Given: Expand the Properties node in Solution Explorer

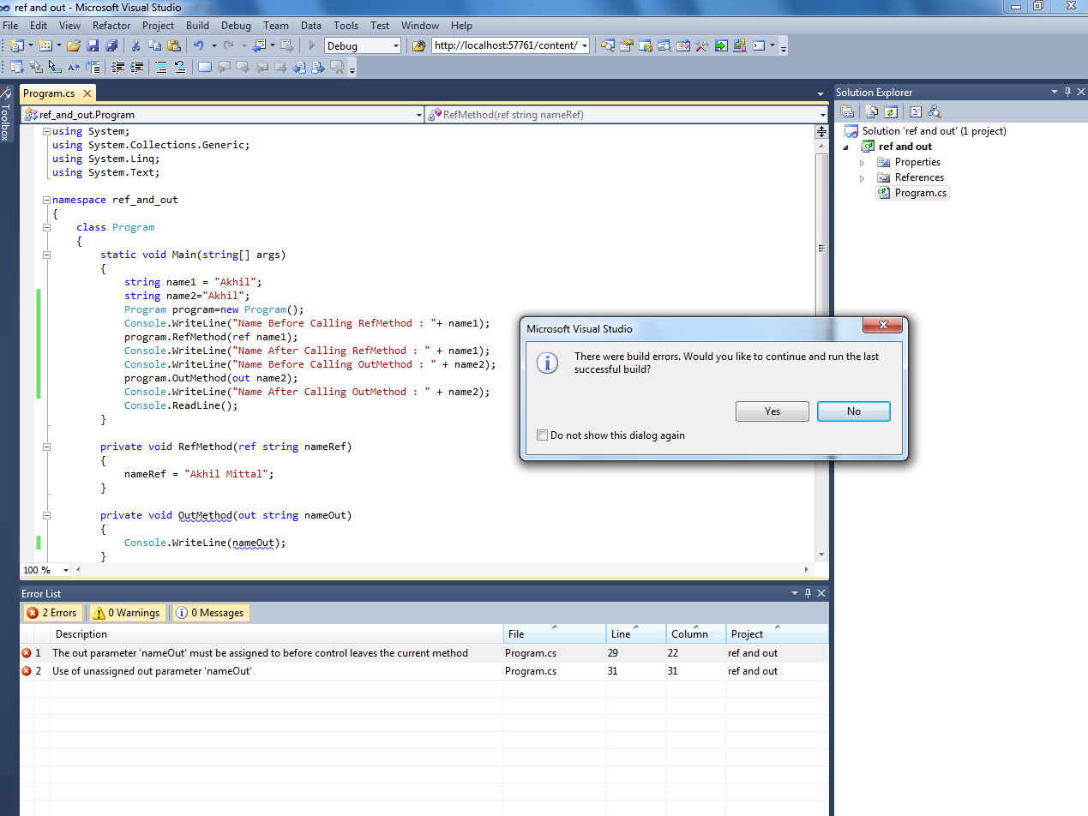Looking at the screenshot, I should click(863, 162).
